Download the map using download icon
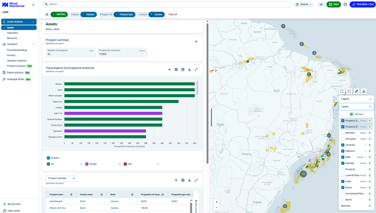376x213 pixels. (x=364, y=91)
